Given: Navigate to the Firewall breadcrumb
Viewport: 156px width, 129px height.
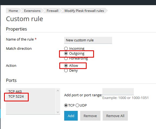Looking at the screenshot, I should tap(53, 11).
